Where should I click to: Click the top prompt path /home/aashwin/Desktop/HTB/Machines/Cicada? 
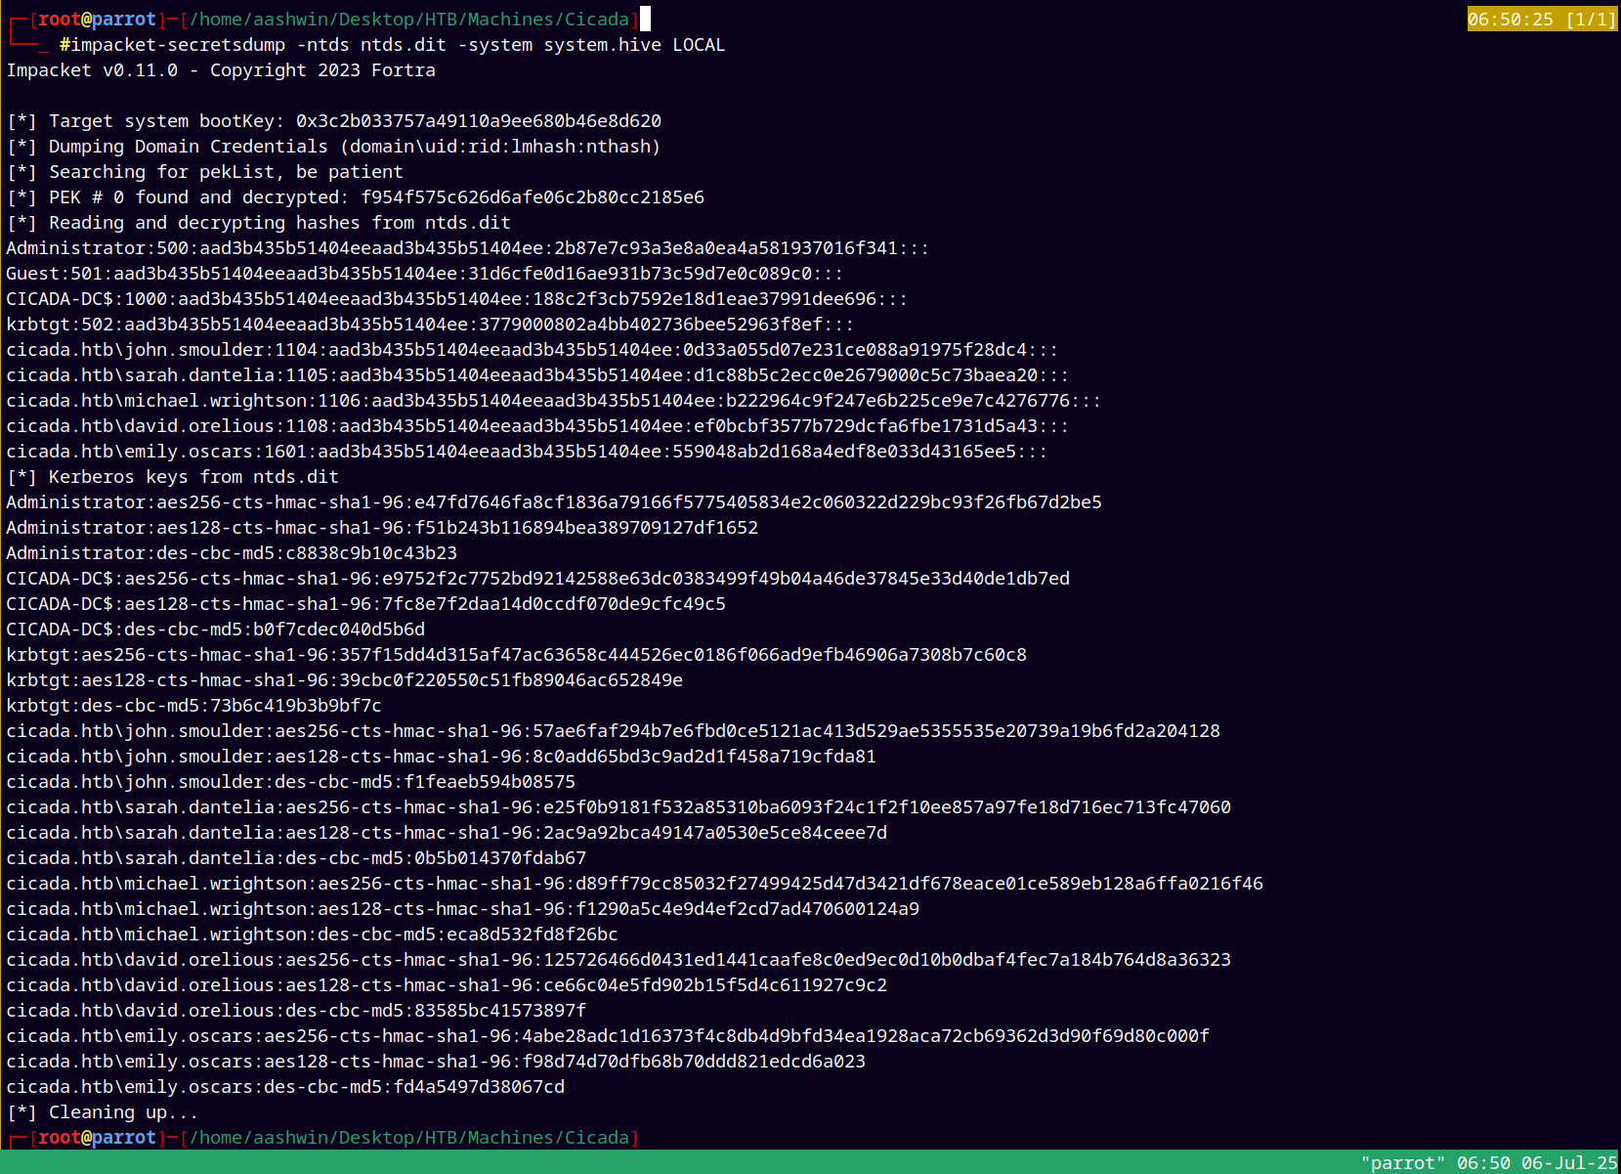409,20
